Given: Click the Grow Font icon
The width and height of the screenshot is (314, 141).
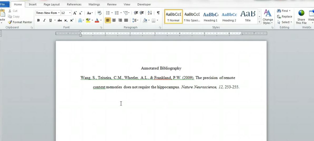Looking at the screenshot, I should click(75, 13).
